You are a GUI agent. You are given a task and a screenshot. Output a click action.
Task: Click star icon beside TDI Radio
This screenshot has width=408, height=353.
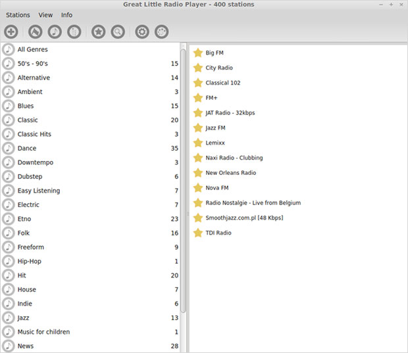[198, 233]
